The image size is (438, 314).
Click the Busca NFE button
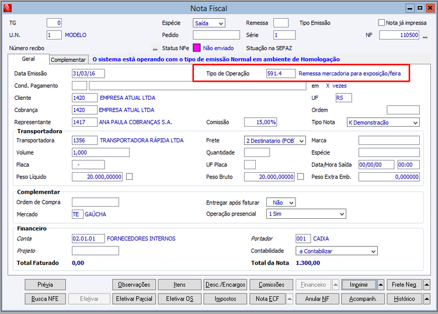point(45,299)
